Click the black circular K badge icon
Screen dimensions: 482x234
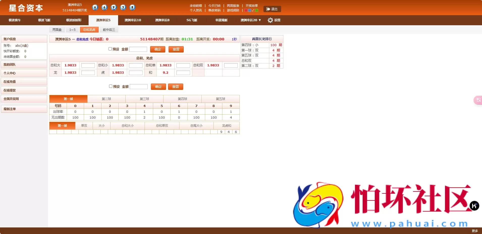click(474, 206)
